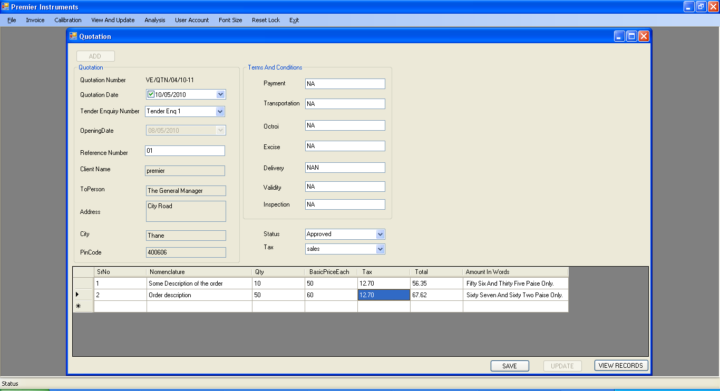
Task: Open the File menu
Action: pyautogui.click(x=12, y=20)
